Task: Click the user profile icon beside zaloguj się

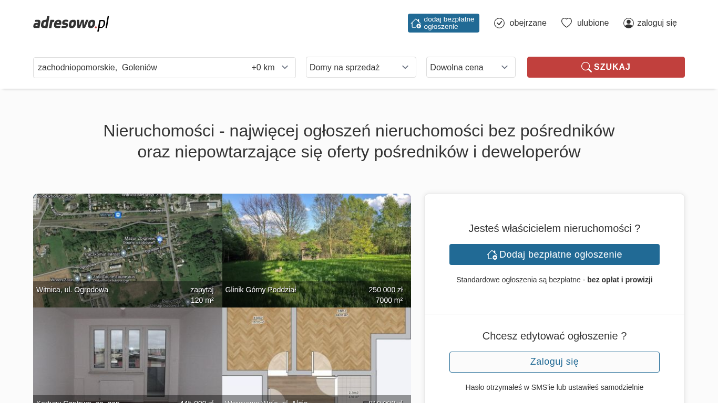Action: [x=628, y=23]
